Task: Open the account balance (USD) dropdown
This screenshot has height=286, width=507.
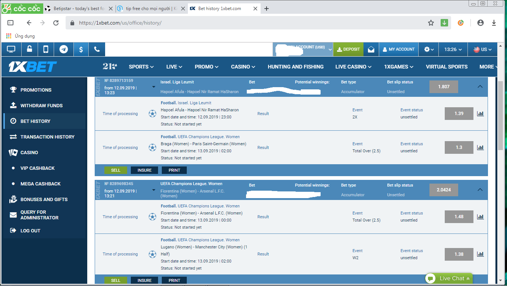Action: (303, 49)
